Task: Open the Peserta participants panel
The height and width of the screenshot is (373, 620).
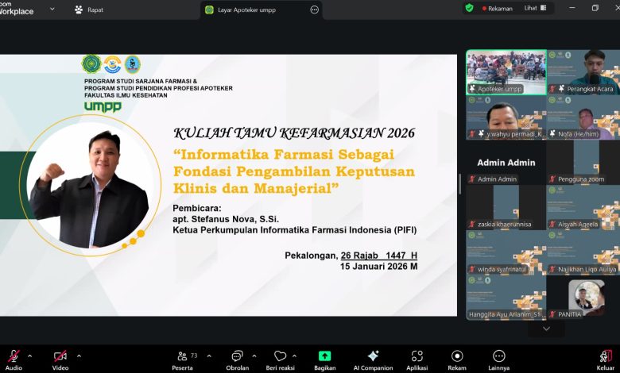Action: (182, 357)
